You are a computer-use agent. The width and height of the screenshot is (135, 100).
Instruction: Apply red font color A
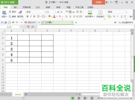coord(54,16)
